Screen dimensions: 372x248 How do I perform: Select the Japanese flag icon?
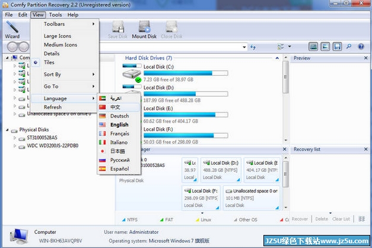point(103,151)
